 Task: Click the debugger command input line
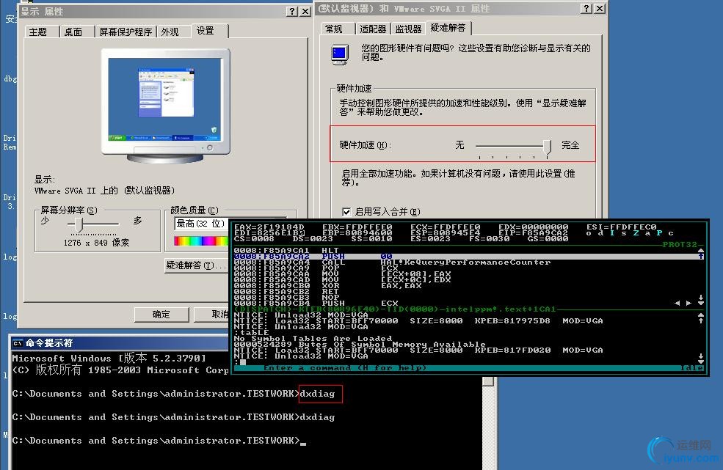465,362
